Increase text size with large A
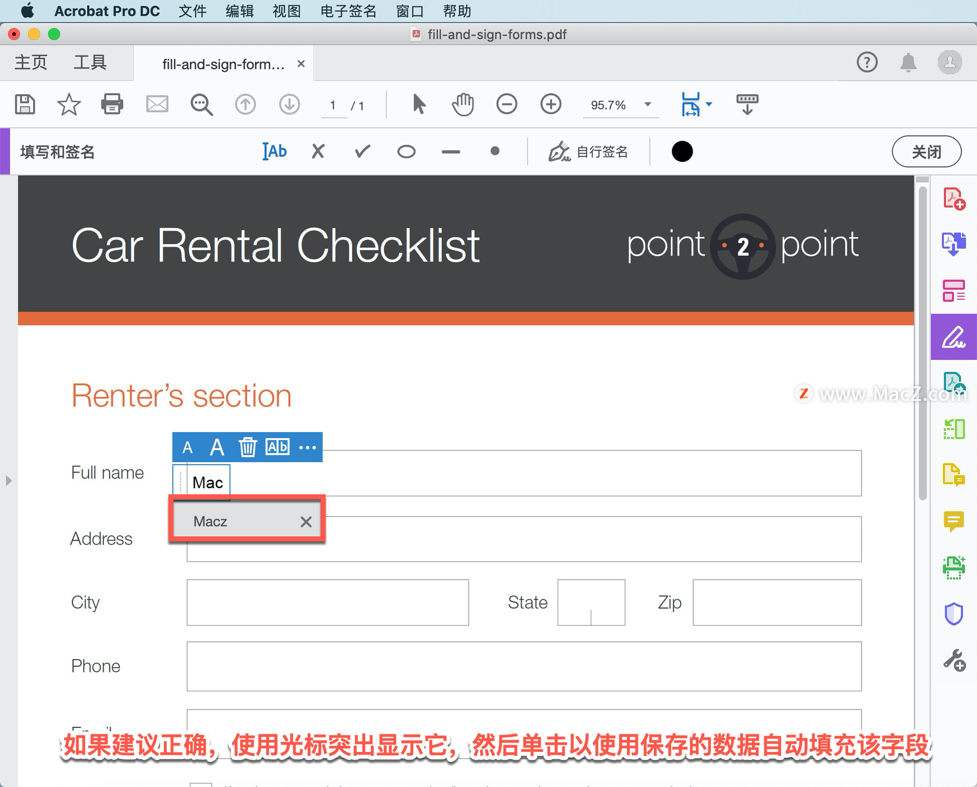This screenshot has height=787, width=977. 217,447
